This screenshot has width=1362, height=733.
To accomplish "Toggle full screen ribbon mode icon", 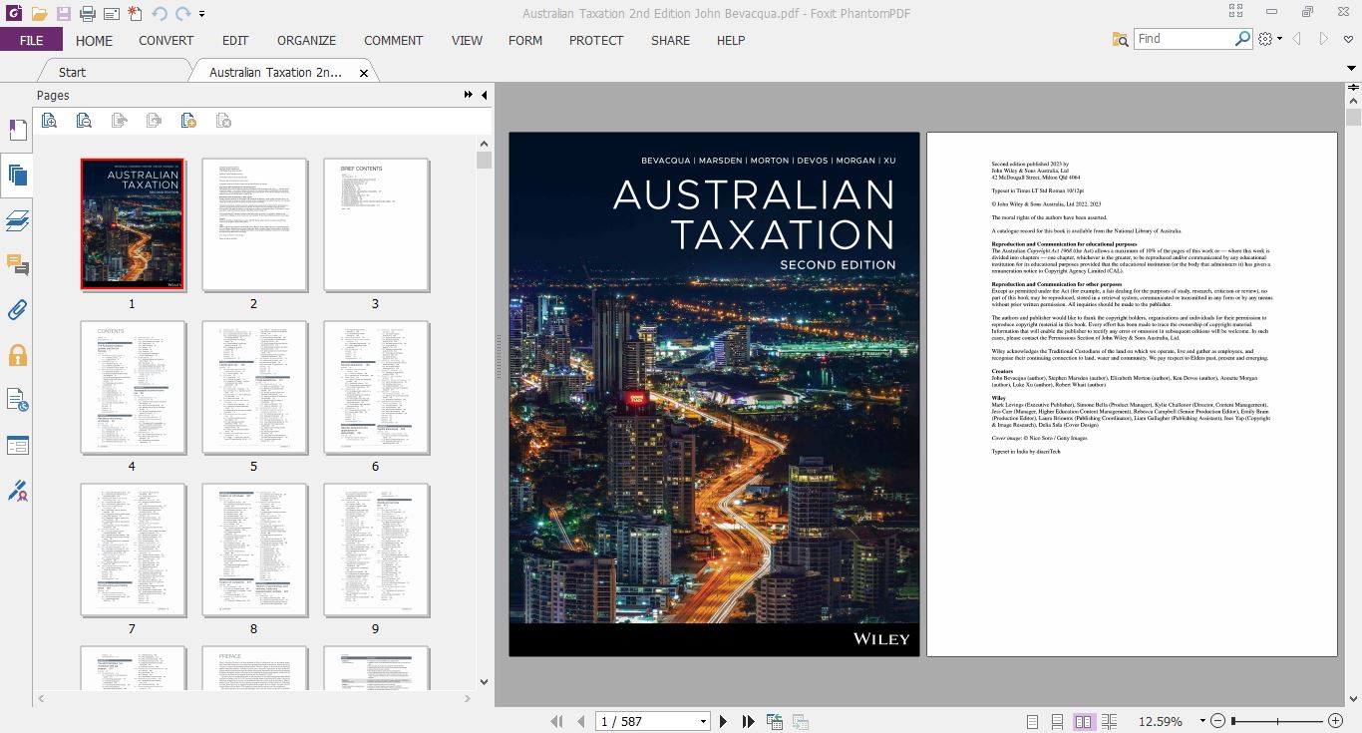I will (1236, 12).
